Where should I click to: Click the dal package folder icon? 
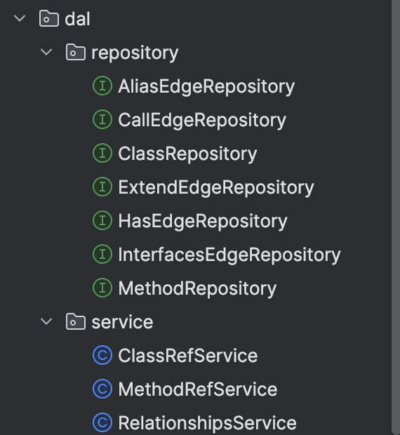point(49,18)
